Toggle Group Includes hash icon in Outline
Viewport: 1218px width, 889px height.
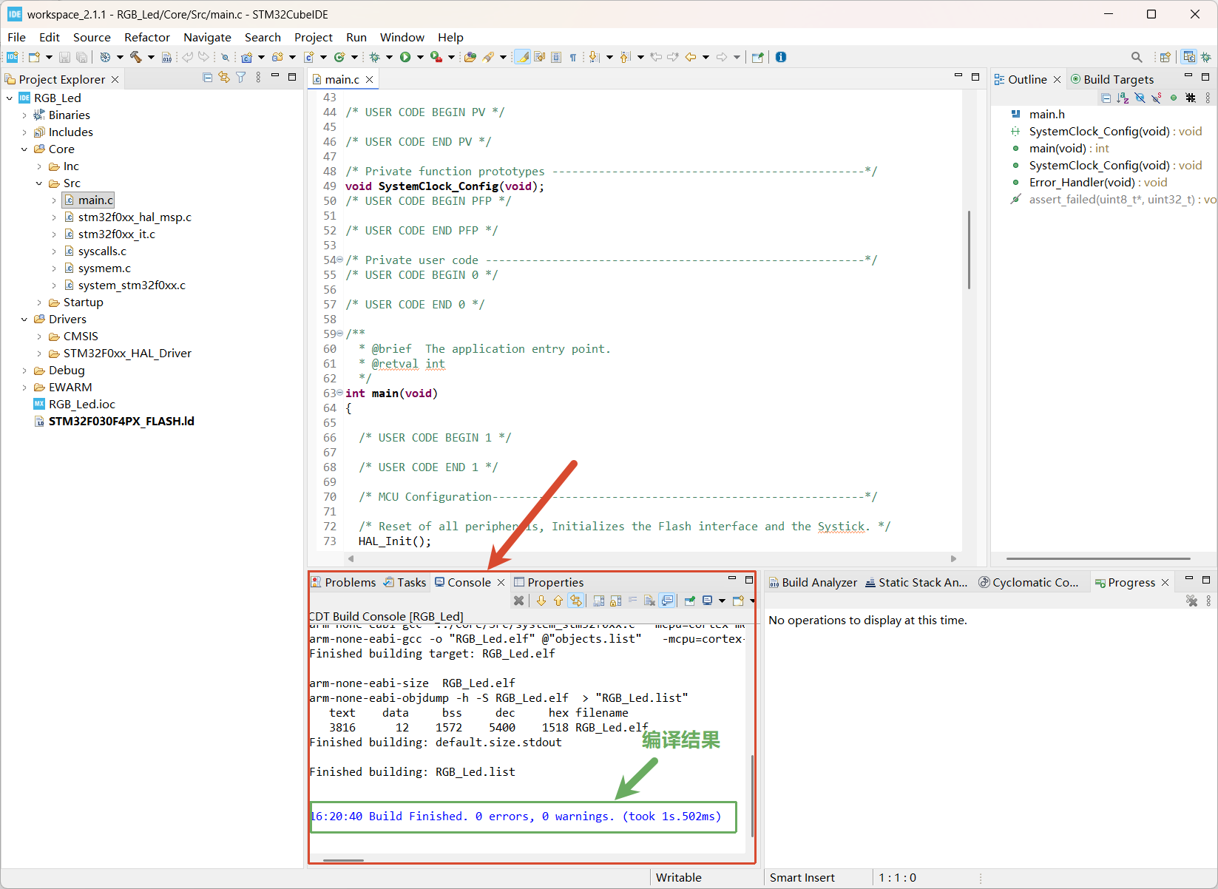tap(1191, 98)
